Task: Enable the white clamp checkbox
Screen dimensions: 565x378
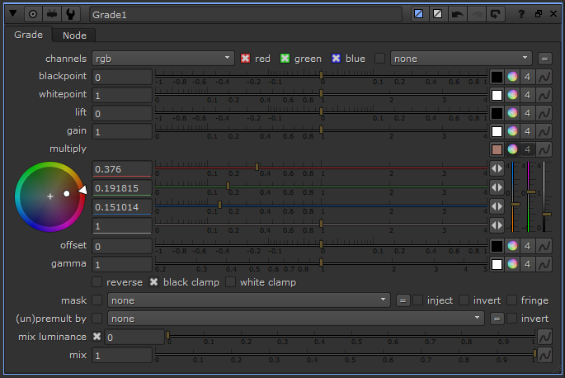Action: (230, 282)
